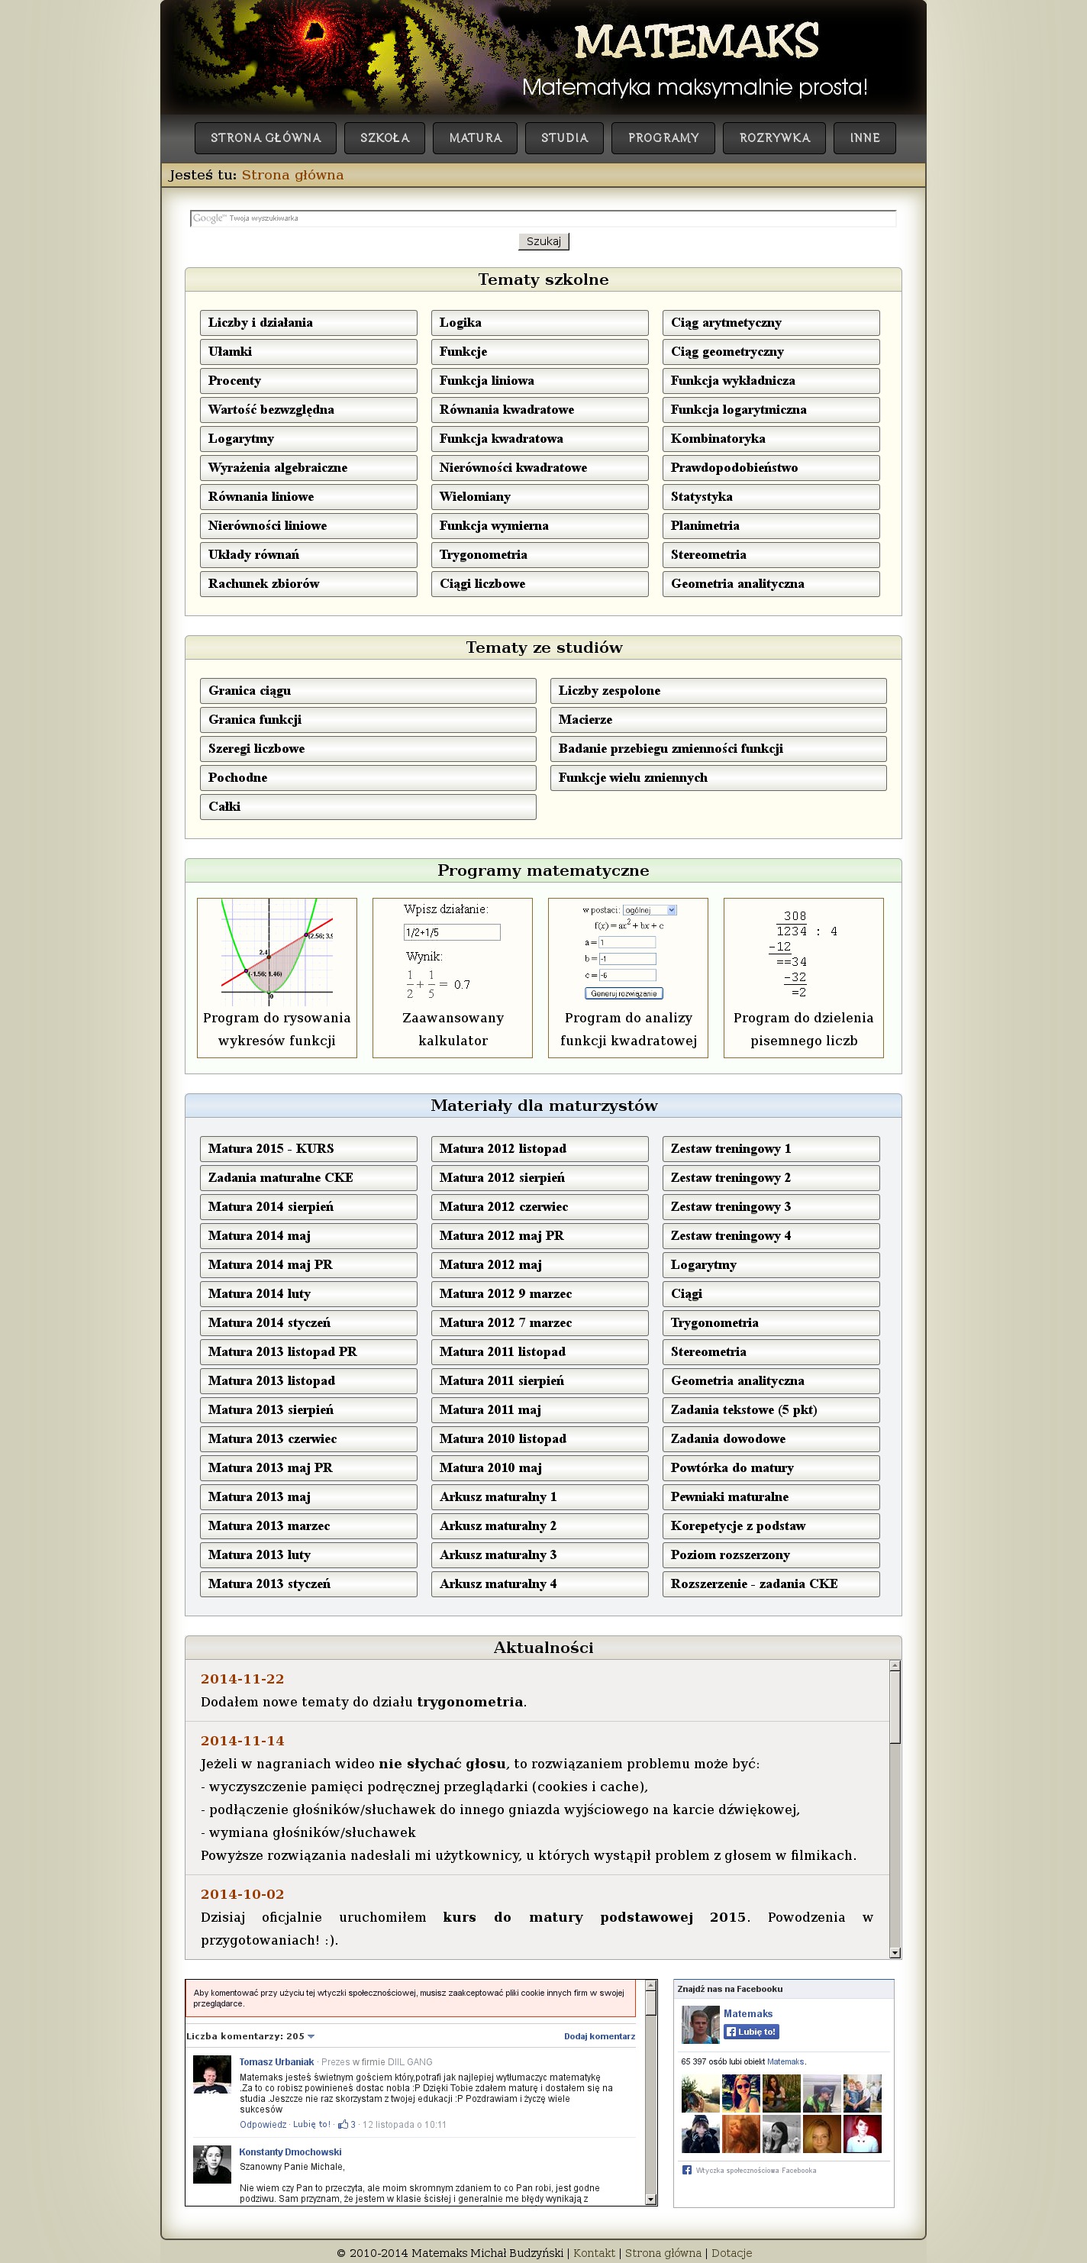The image size is (1087, 2263).
Task: Open the function graph drawing program thumbnail
Action: (x=276, y=953)
